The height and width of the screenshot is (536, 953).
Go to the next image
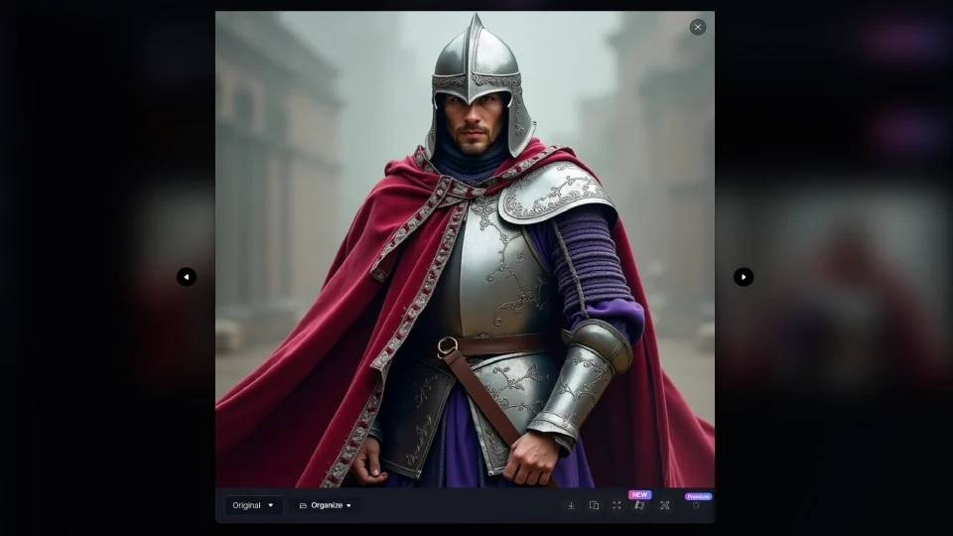[744, 277]
